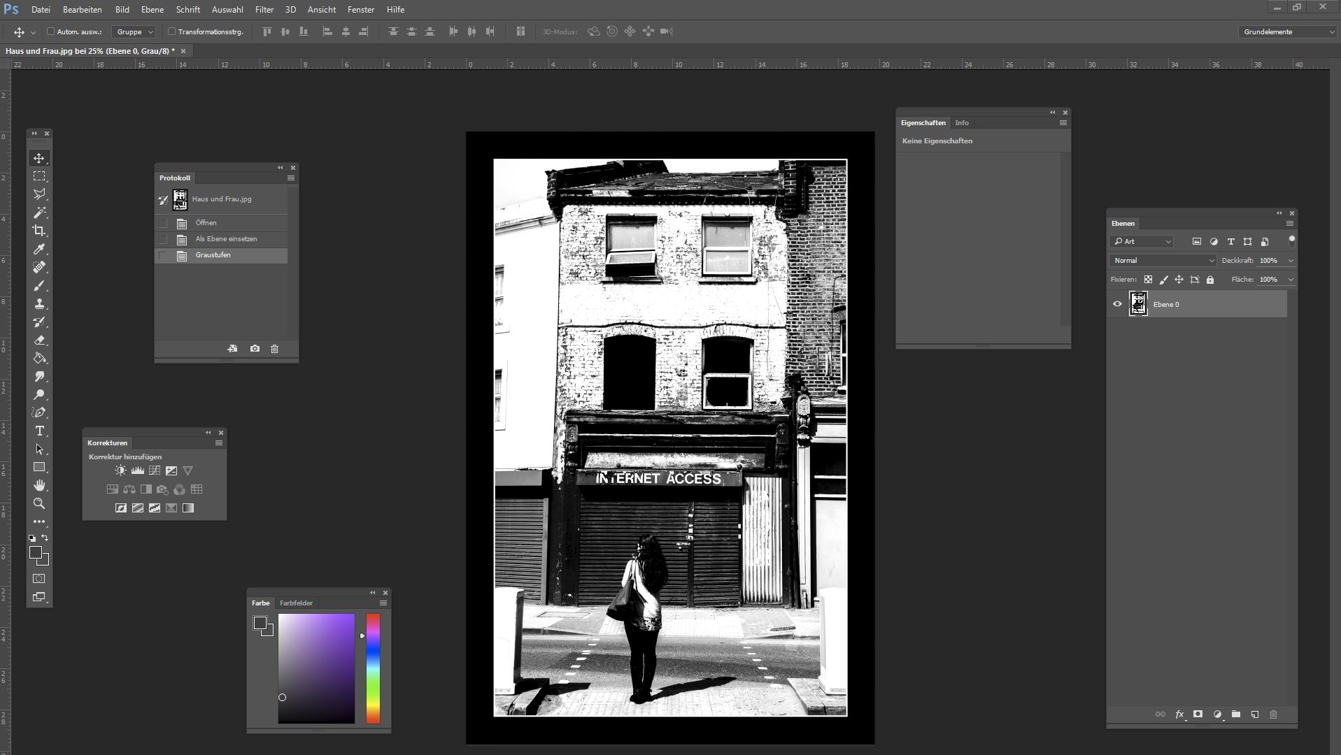Click the rainbow hue slider strip
Screen dimensions: 1341x755
[373, 668]
